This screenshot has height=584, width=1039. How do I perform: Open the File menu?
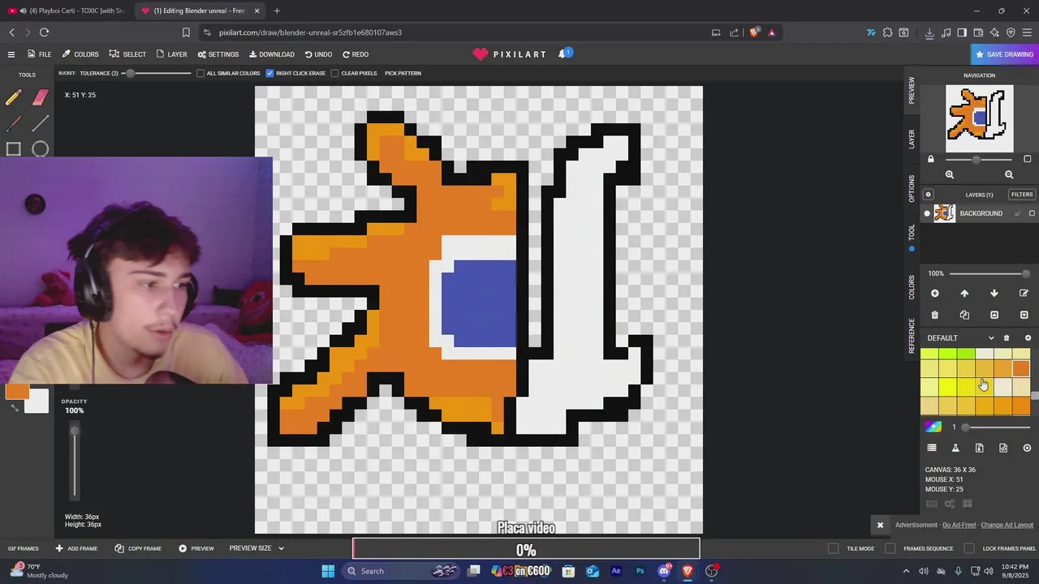click(x=39, y=54)
